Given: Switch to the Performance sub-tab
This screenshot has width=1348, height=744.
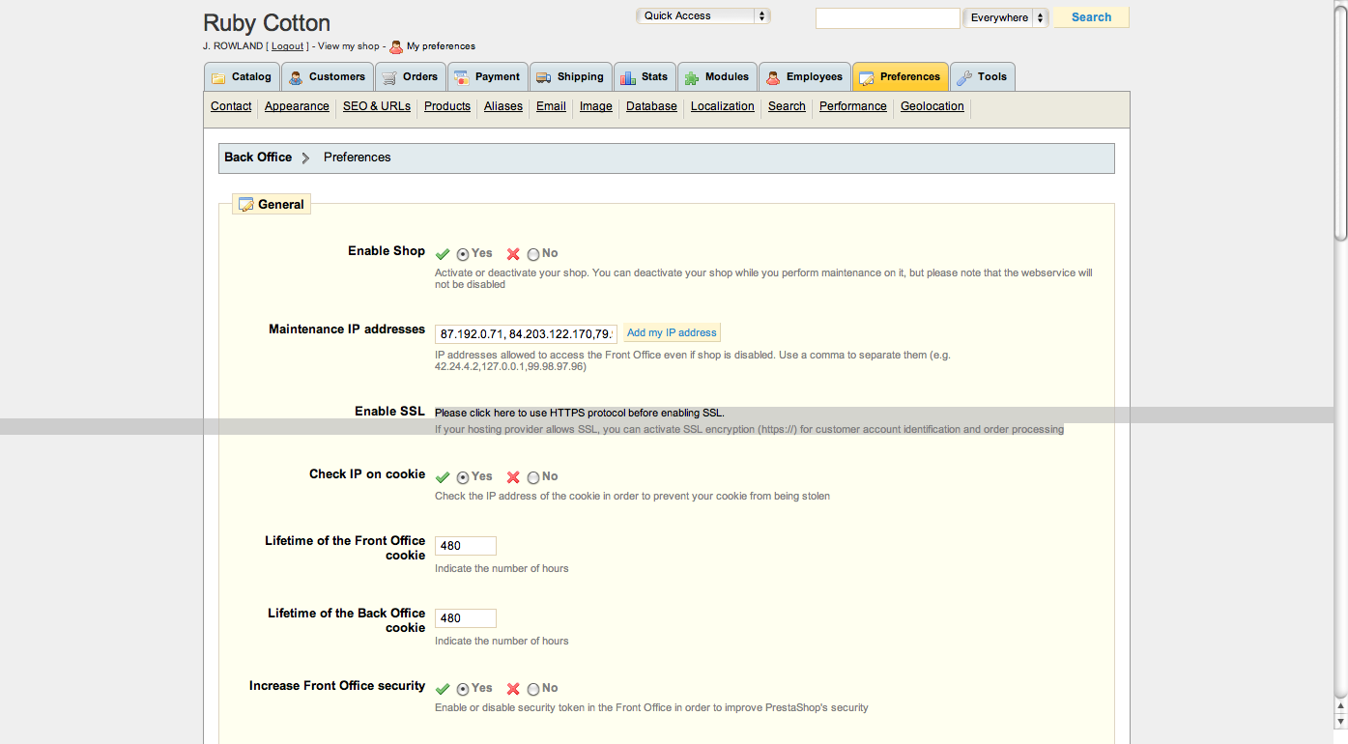Looking at the screenshot, I should tap(853, 106).
